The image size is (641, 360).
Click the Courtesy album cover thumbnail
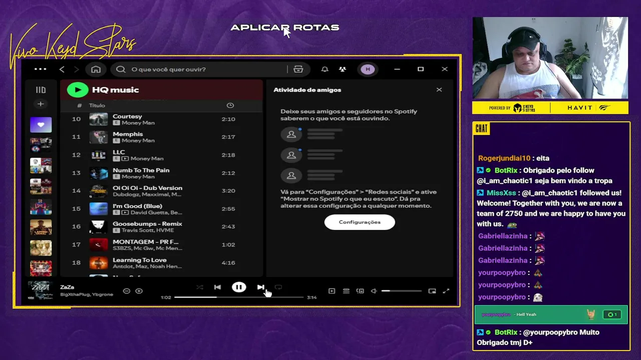pos(98,119)
